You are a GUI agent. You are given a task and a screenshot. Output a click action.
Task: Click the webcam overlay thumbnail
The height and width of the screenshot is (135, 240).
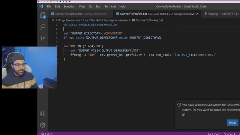pyautogui.click(x=29, y=67)
